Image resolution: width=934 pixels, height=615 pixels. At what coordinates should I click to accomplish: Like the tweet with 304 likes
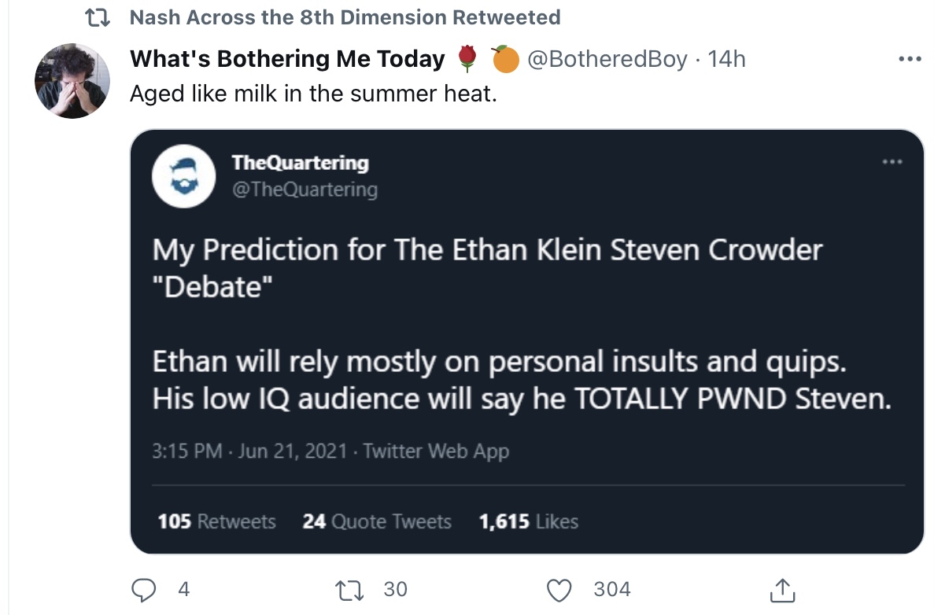tap(559, 589)
